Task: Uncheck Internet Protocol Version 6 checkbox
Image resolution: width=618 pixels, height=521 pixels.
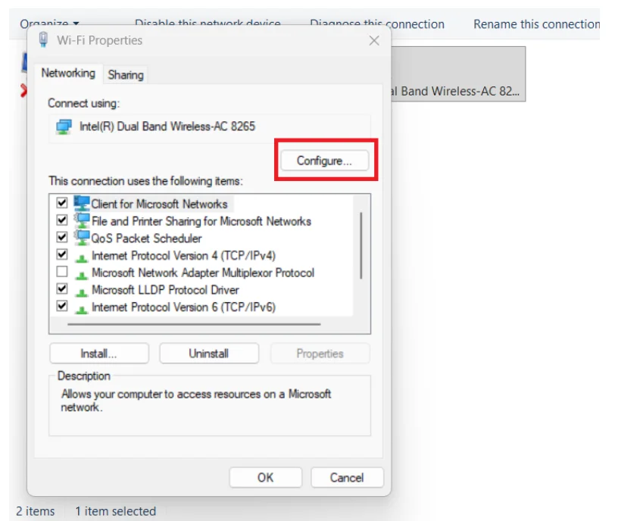Action: tap(62, 306)
